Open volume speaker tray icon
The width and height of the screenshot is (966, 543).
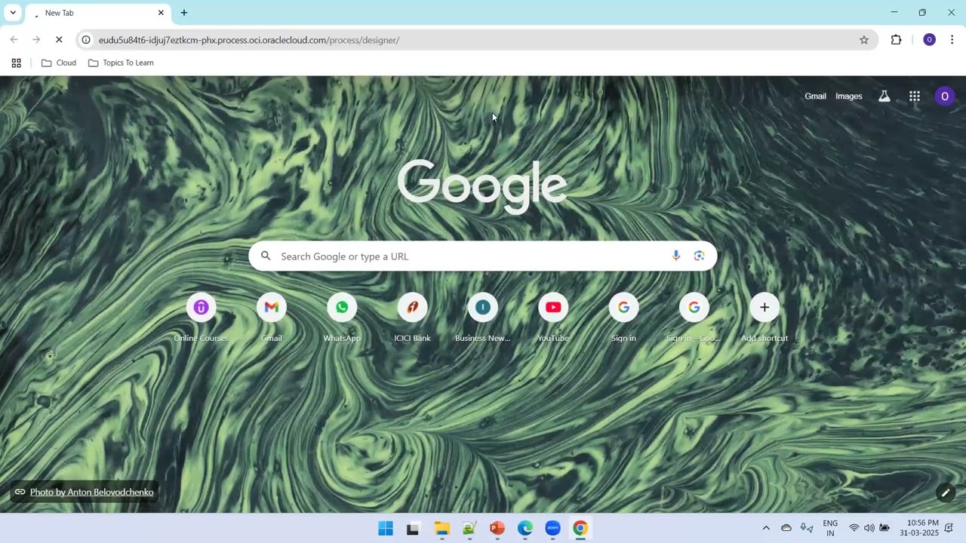pos(869,528)
